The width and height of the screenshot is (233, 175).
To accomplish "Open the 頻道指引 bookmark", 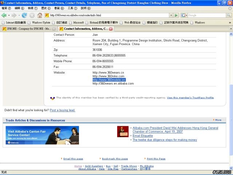I will 150,23.
